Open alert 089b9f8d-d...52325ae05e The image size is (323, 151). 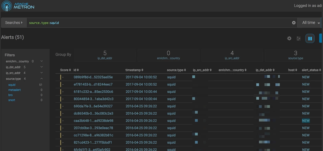click(93, 77)
